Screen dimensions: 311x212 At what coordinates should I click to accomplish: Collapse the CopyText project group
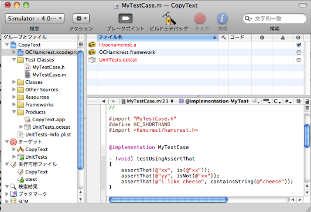pos(7,45)
